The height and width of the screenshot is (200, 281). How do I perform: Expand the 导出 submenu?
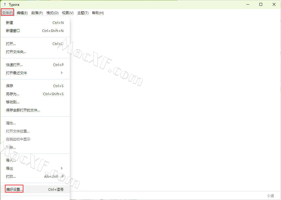pos(35,169)
